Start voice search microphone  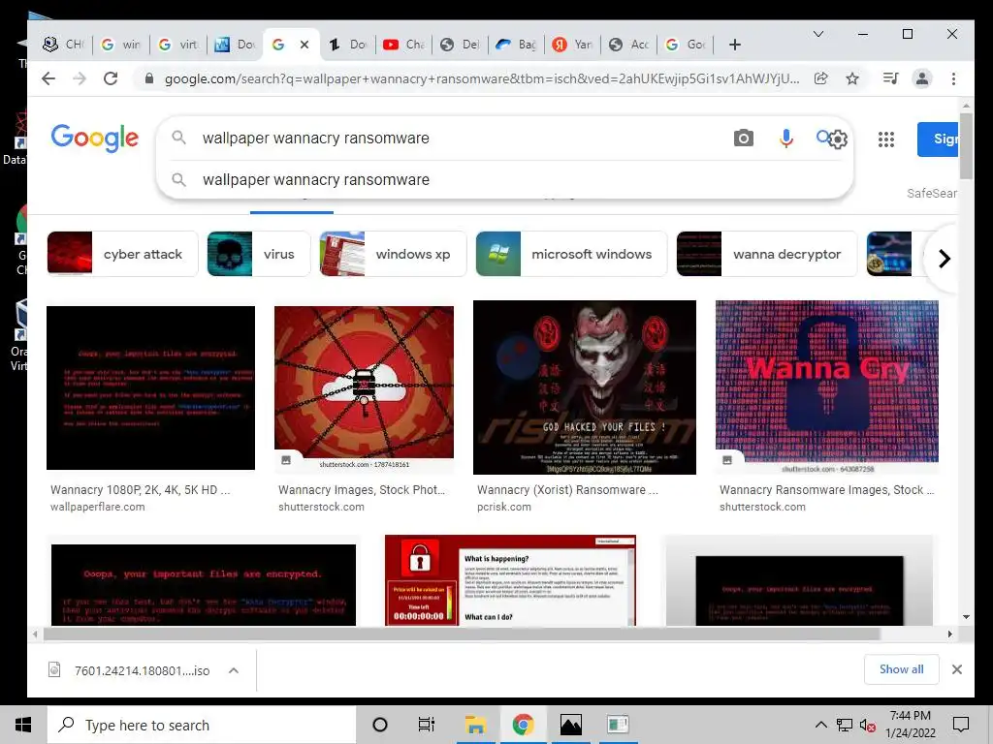[x=785, y=138]
